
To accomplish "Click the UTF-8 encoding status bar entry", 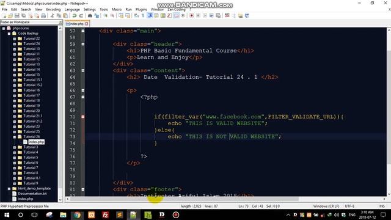I will pyautogui.click(x=349, y=207).
